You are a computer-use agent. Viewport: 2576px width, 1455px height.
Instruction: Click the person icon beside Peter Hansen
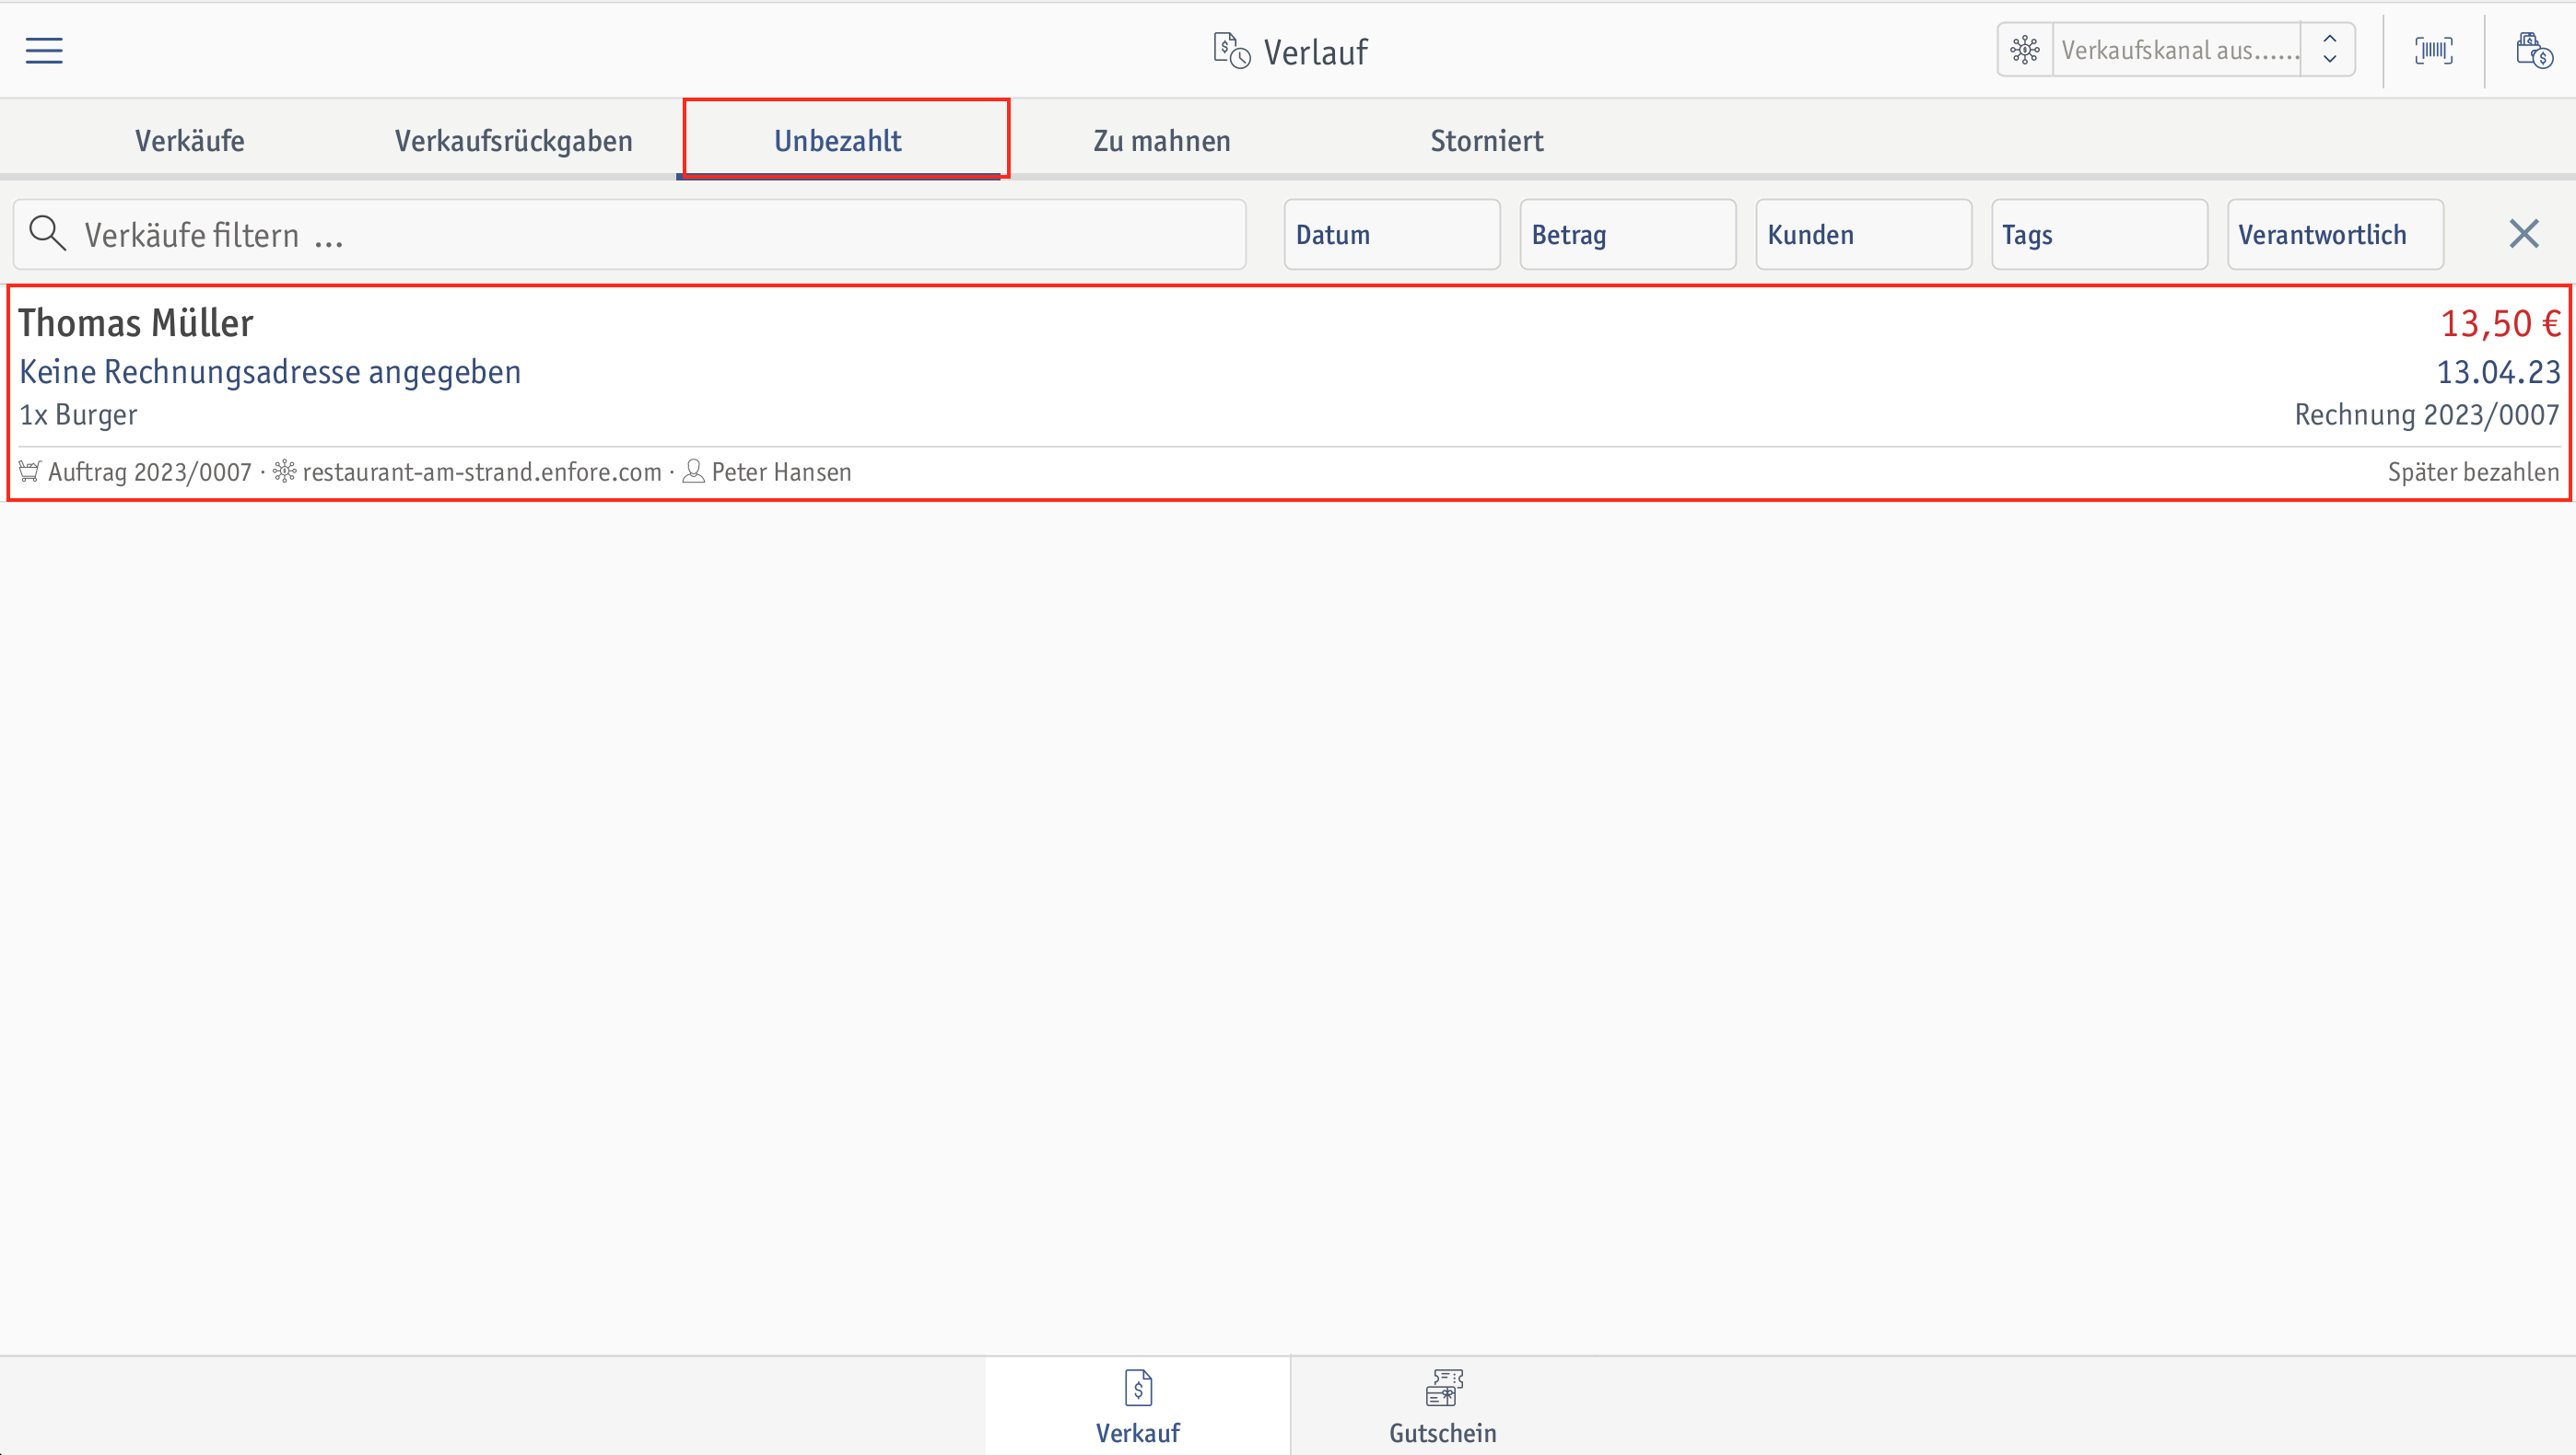pyautogui.click(x=693, y=471)
